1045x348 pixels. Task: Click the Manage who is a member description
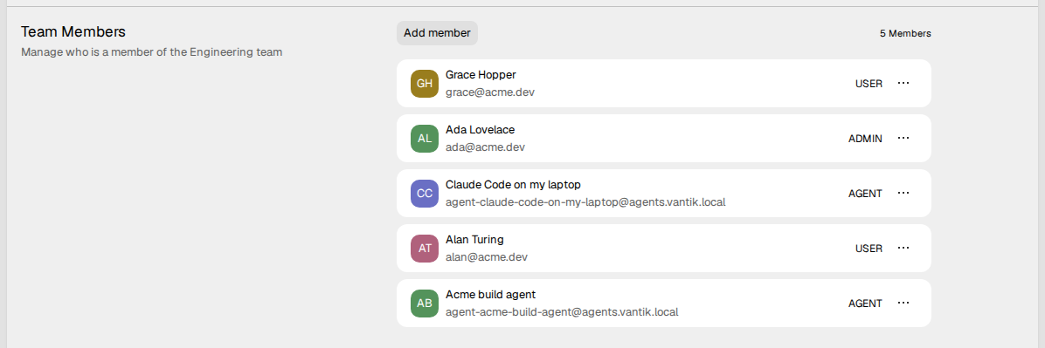click(x=152, y=52)
